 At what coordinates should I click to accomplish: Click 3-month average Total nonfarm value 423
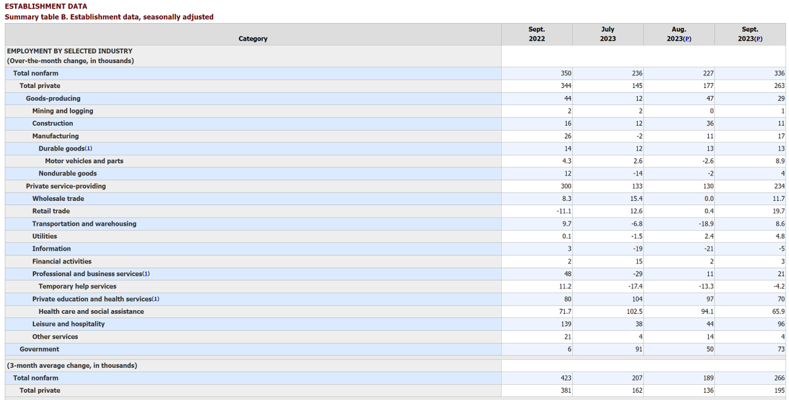565,378
